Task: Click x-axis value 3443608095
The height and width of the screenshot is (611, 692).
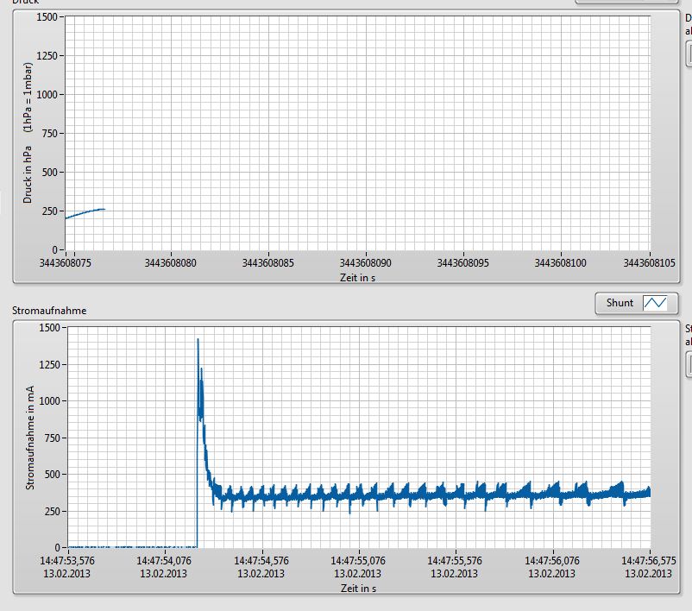Action: pos(463,262)
